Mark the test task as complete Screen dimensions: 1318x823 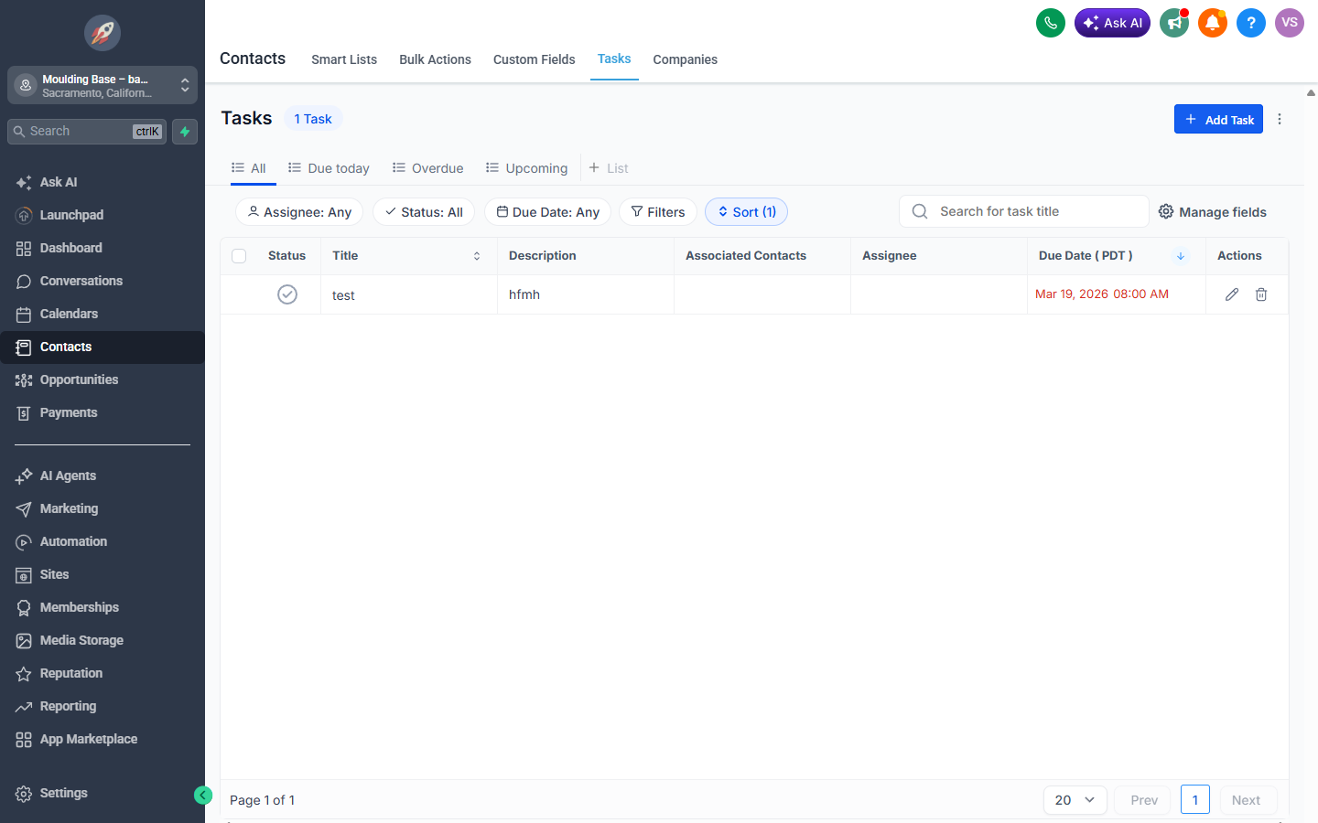[287, 294]
